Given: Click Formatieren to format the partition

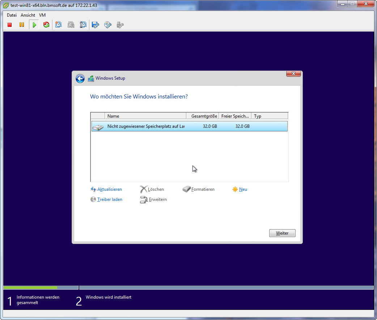Looking at the screenshot, I should [x=203, y=189].
